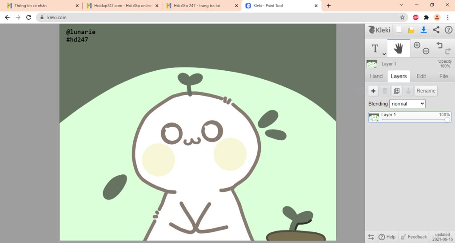The width and height of the screenshot is (455, 243).
Task: Switch to the File tab
Action: pyautogui.click(x=443, y=76)
